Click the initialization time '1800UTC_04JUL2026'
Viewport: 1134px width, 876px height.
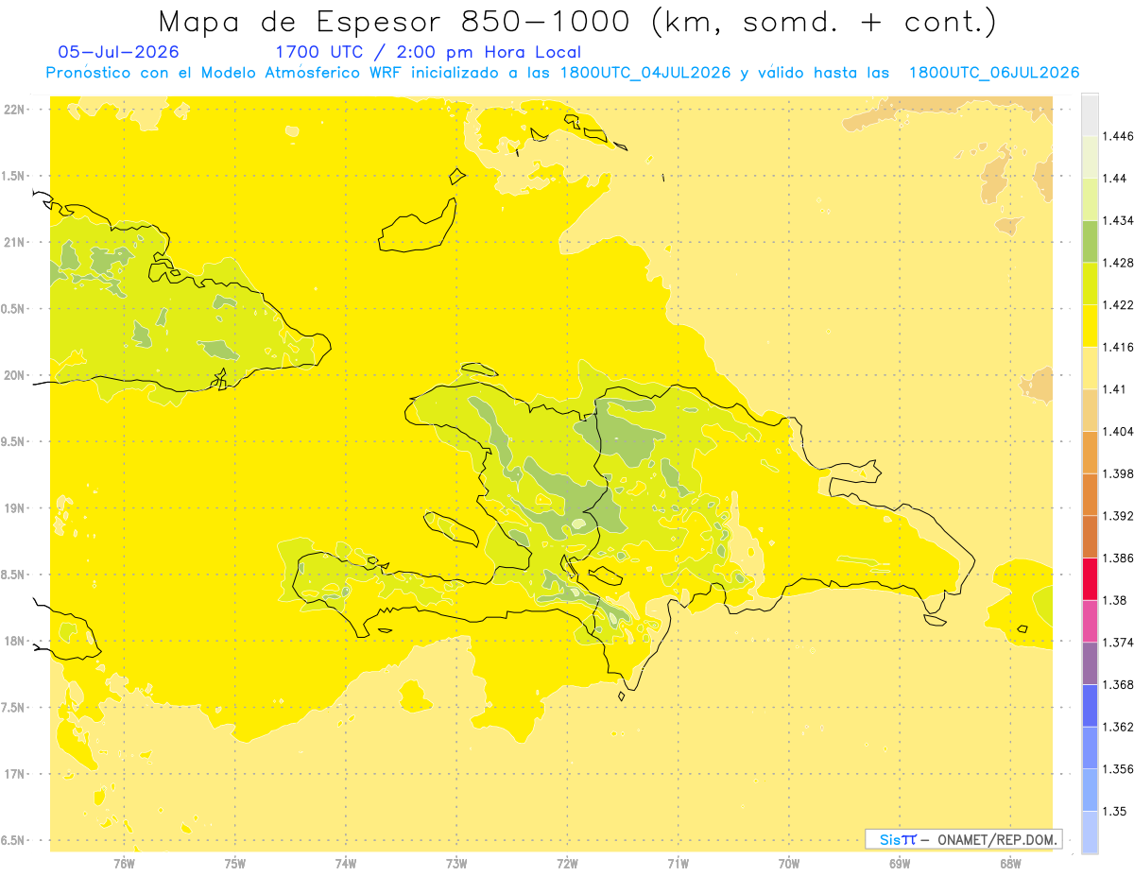tap(645, 73)
